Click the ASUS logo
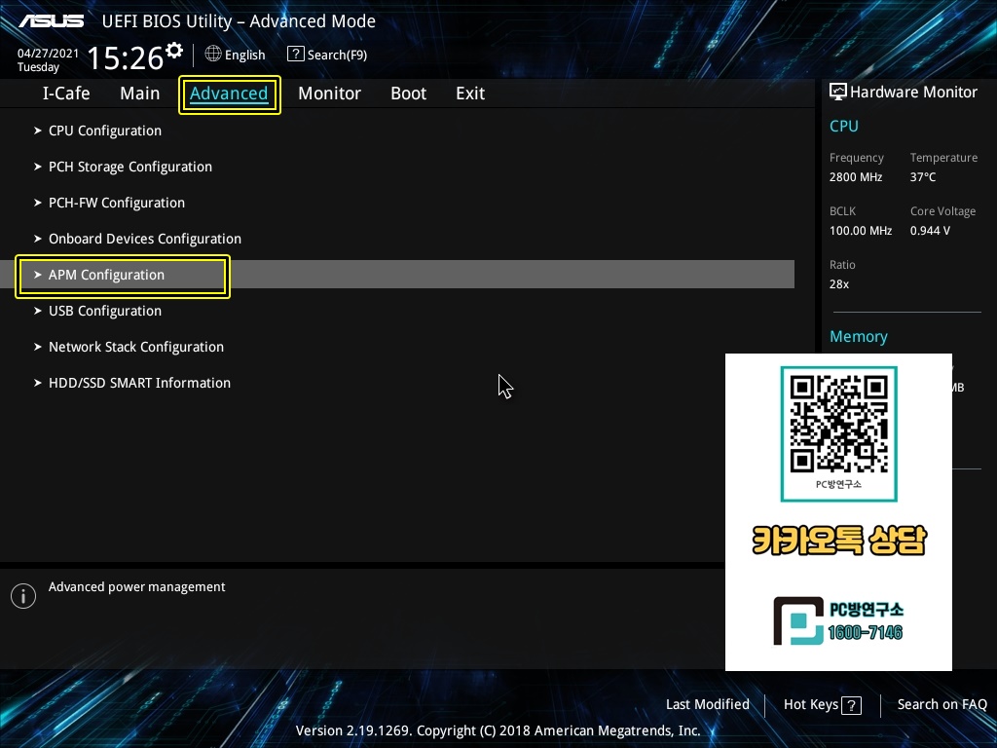The width and height of the screenshot is (997, 748). pos(51,21)
